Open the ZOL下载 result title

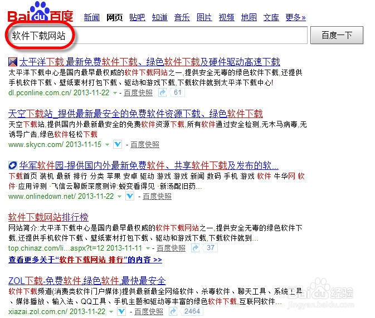coord(87,281)
